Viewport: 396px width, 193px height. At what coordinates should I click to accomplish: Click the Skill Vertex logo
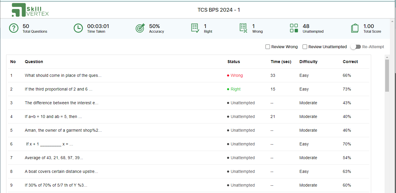[x=30, y=10]
